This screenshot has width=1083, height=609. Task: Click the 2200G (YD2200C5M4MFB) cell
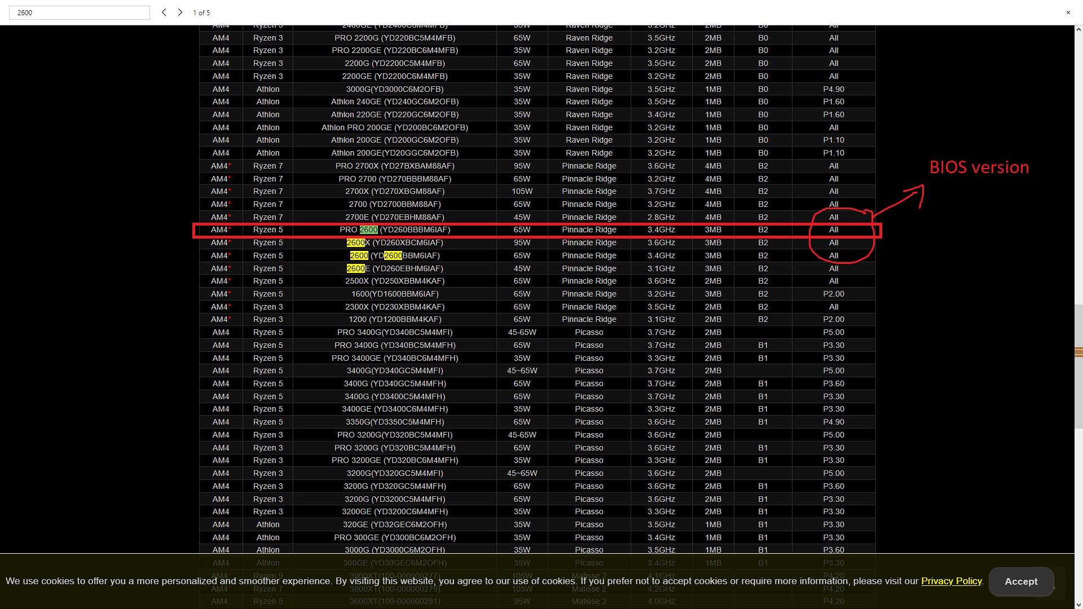point(395,63)
